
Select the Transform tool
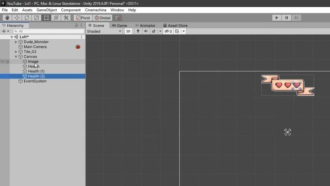[x=56, y=18]
